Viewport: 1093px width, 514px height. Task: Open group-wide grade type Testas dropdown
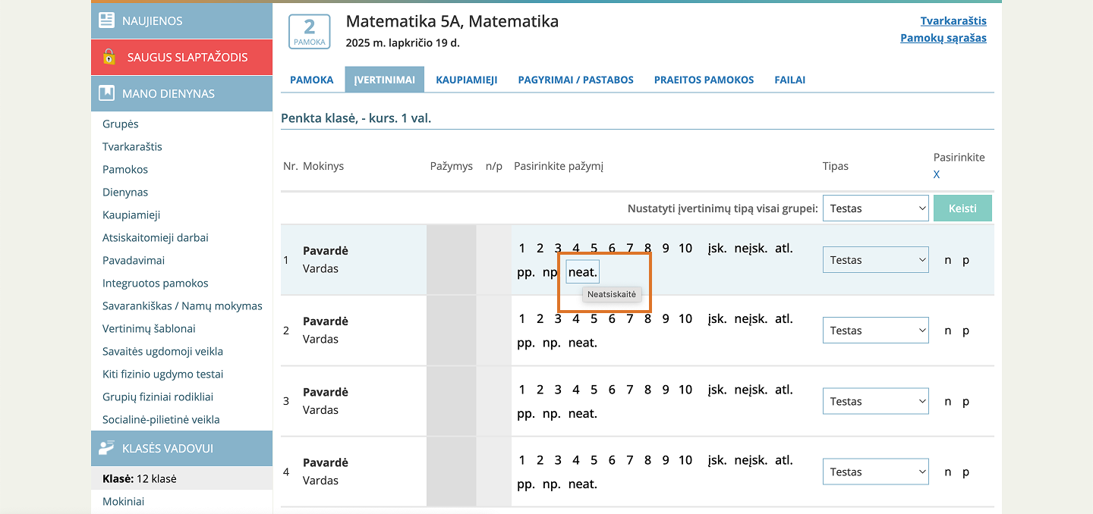[x=875, y=208]
